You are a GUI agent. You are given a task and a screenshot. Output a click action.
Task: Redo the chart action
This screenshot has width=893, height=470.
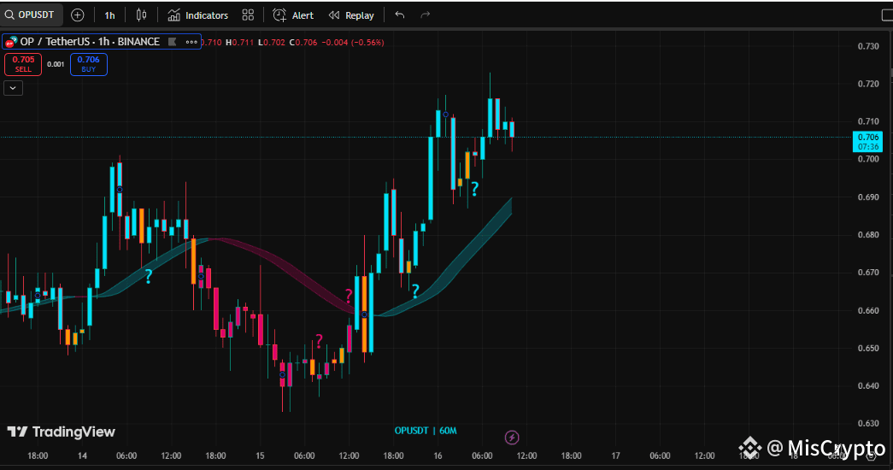(425, 15)
